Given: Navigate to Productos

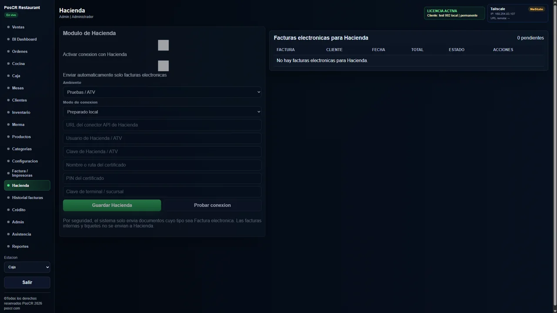Looking at the screenshot, I should tap(27, 137).
